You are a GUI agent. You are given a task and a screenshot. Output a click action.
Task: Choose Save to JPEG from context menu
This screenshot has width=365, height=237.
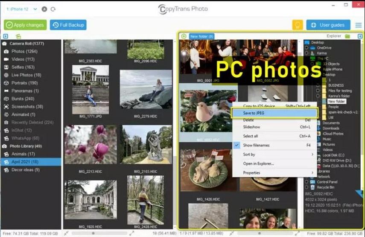(x=274, y=113)
